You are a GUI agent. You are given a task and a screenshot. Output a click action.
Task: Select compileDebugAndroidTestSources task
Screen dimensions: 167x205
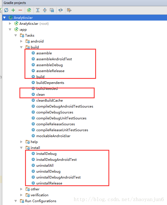64,106
